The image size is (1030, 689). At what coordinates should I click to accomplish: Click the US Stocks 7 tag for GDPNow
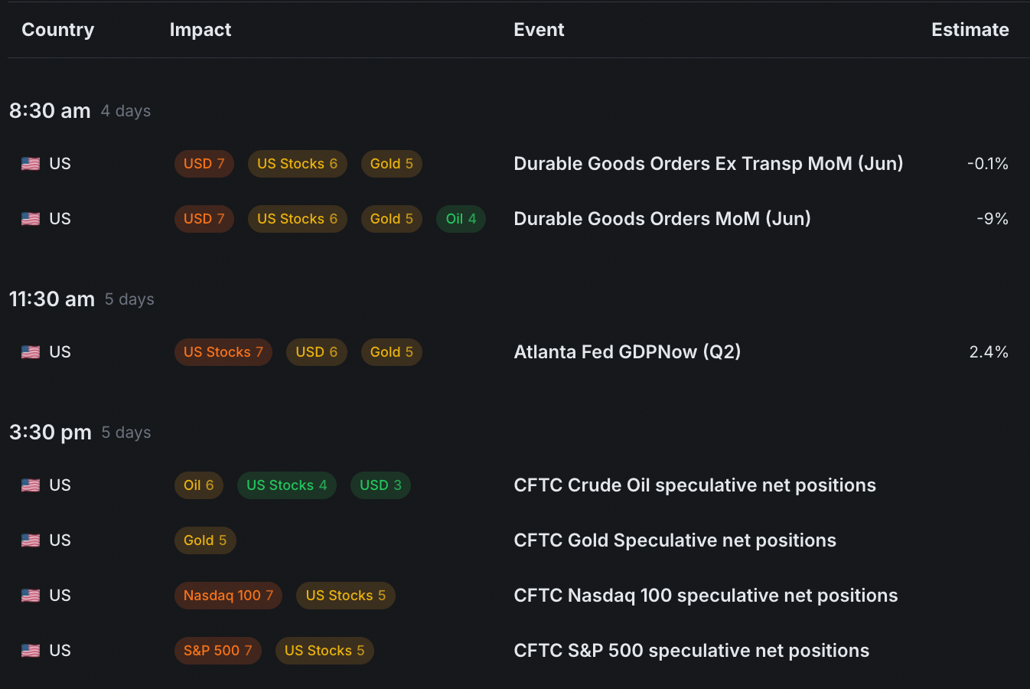pos(223,352)
